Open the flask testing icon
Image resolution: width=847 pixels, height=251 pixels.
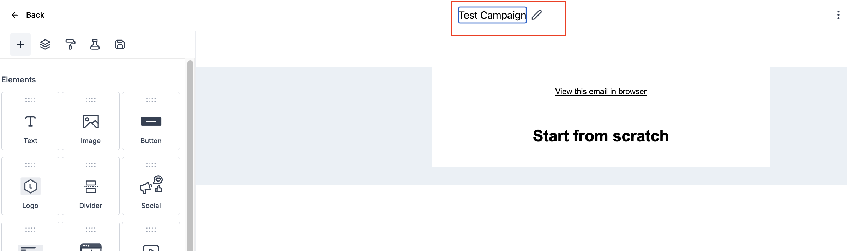point(95,44)
